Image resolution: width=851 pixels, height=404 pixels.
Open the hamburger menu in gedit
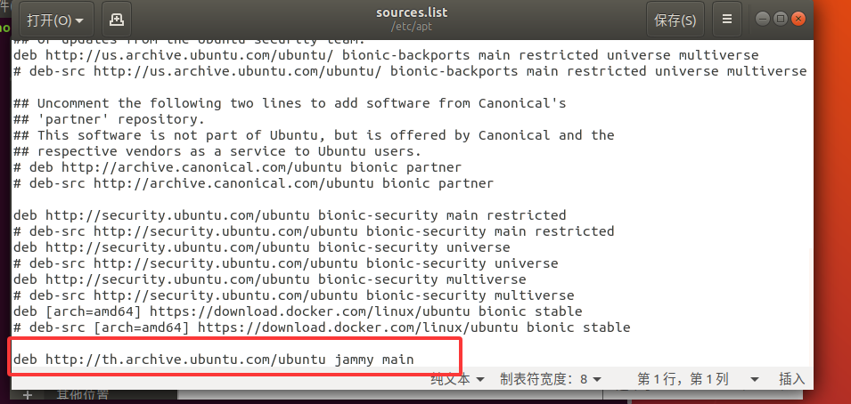click(727, 20)
